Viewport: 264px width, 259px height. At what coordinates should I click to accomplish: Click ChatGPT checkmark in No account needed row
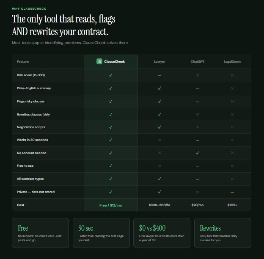click(198, 153)
